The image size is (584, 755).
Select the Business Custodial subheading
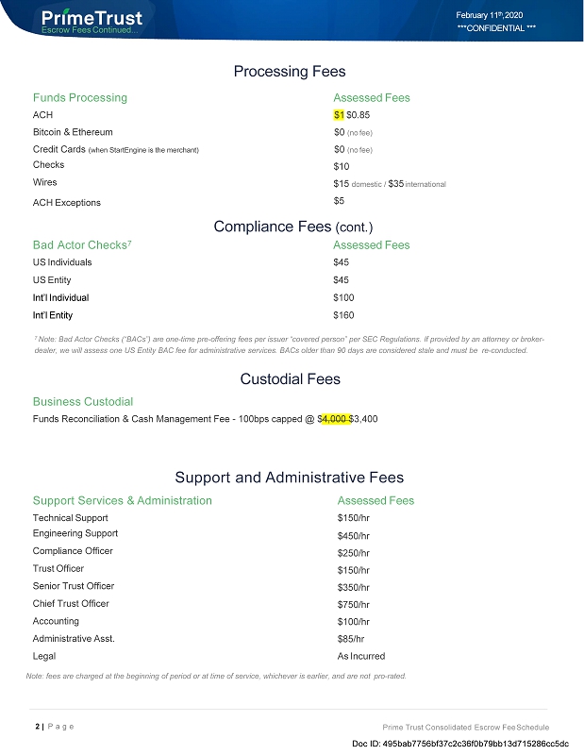pyautogui.click(x=83, y=401)
